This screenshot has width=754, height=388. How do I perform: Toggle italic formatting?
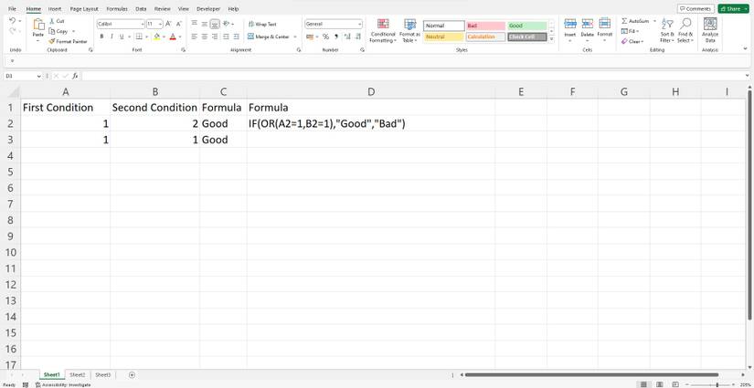[x=112, y=37]
